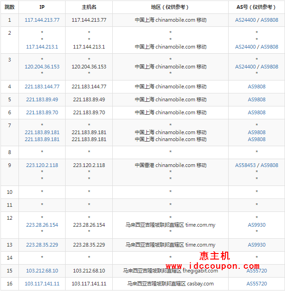
Task: Click the AS9808 link in hop 5 row
Action: pos(257,99)
